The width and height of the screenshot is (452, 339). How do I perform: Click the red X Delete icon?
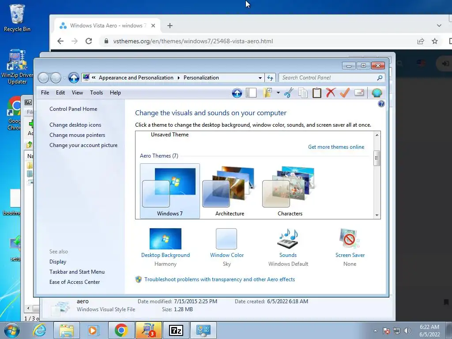coord(331,93)
